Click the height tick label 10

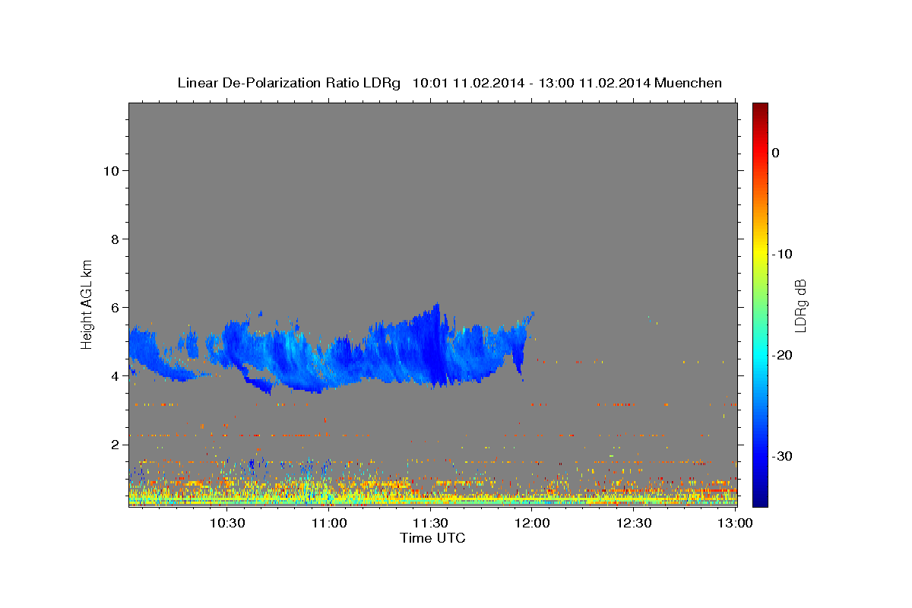pos(111,171)
